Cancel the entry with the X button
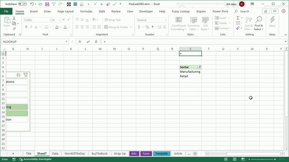 pyautogui.click(x=80, y=42)
